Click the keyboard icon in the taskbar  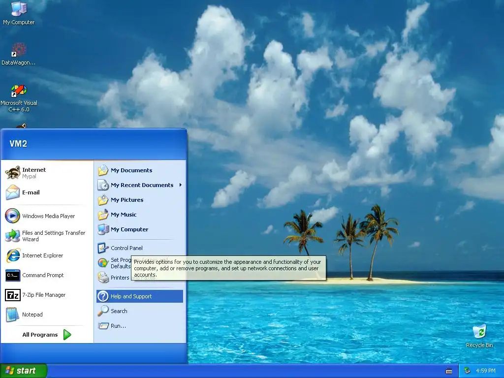[x=449, y=371]
